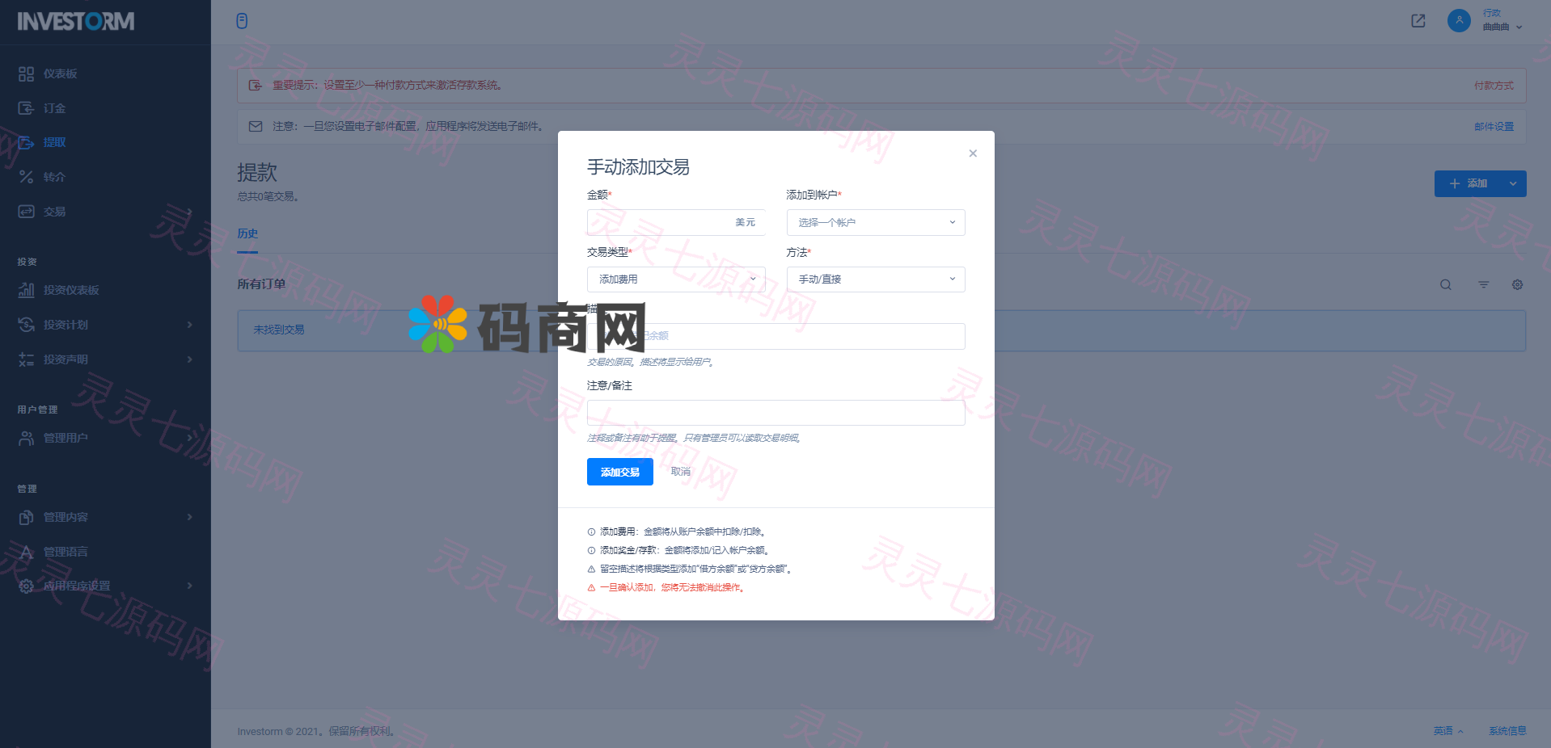
Task: Open 交易类型 添加费用 dropdown
Action: tap(676, 279)
